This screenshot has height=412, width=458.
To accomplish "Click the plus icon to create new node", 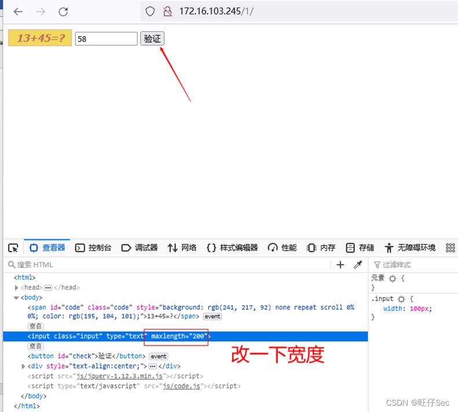I will (x=340, y=265).
